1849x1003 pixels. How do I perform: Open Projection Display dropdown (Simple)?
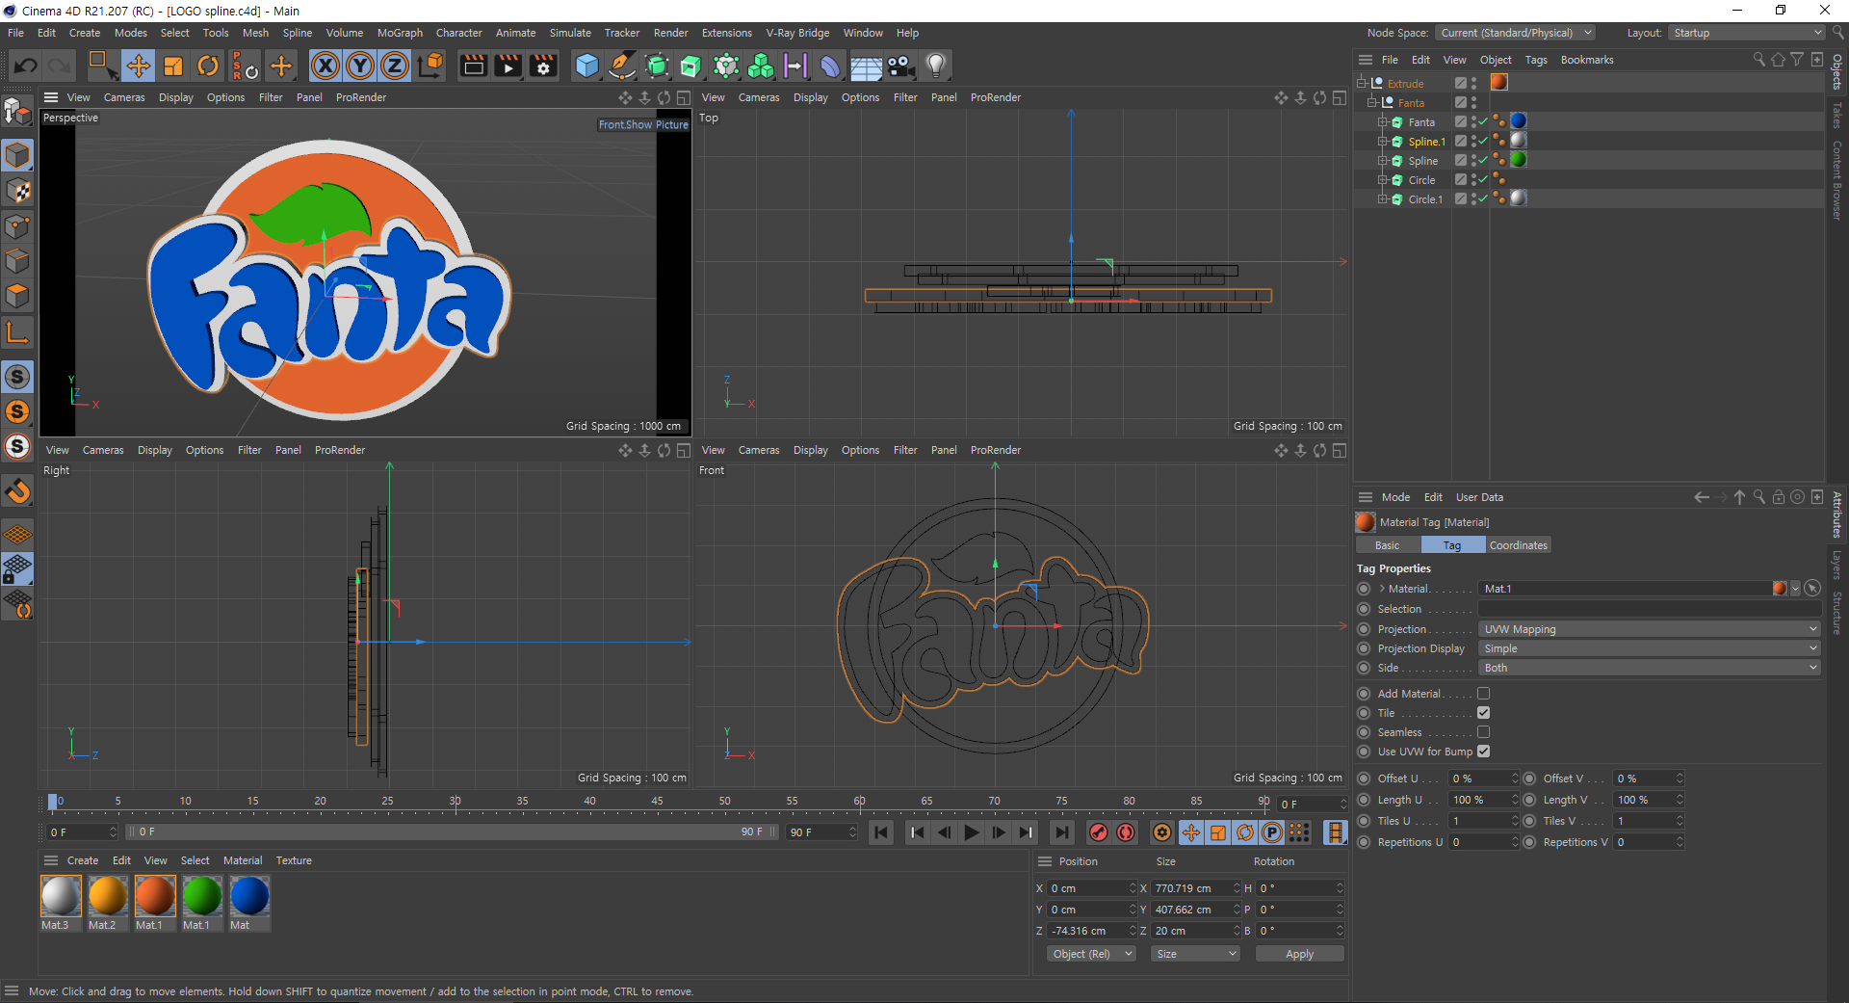pos(1650,648)
